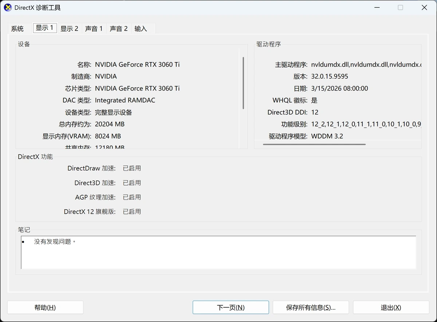Click the driver date 3/15/2026 08:00:00
Screen dimensions: 437x322
click(x=339, y=88)
